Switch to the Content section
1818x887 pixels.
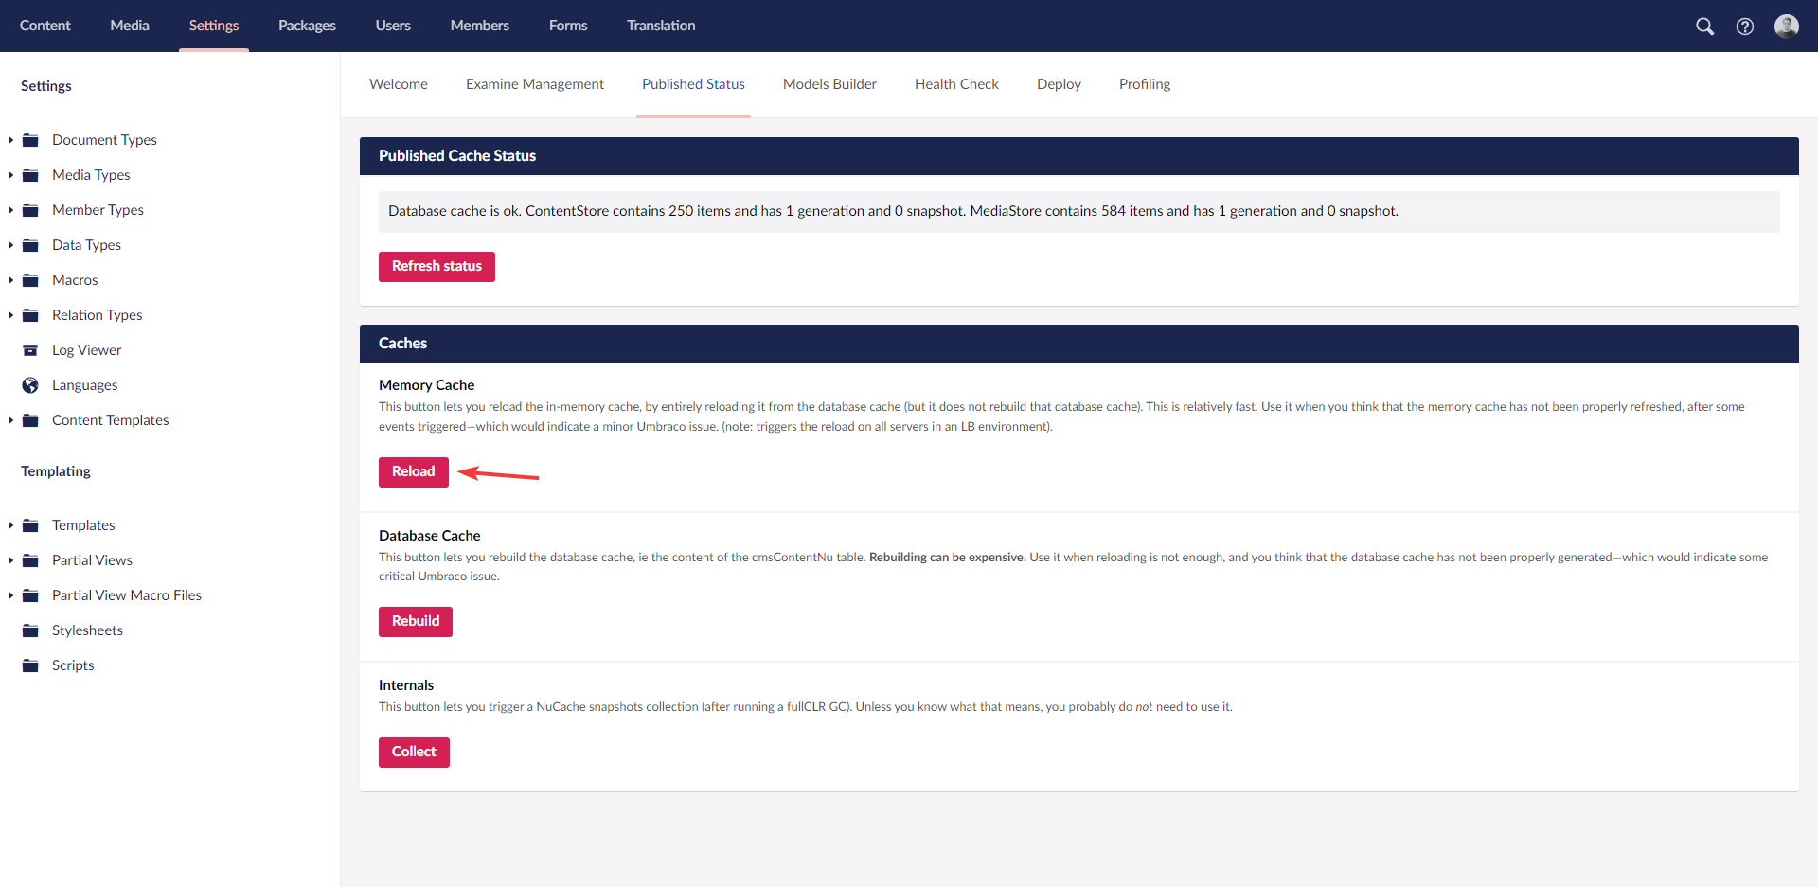(45, 26)
